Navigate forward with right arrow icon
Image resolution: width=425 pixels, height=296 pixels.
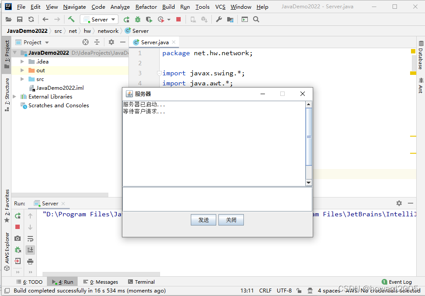click(x=57, y=19)
